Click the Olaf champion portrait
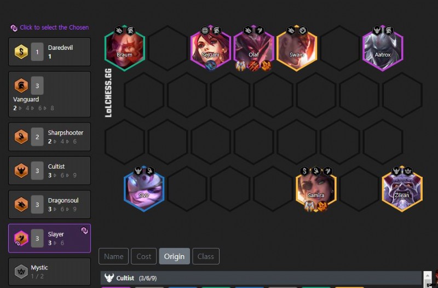This screenshot has width=438, height=288. (x=253, y=48)
